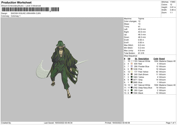
Task: Select the Height value 3.81 in
Action: 173,7
